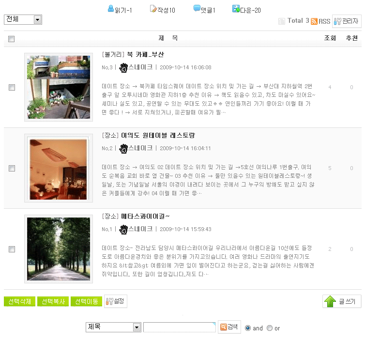Click author icon of 메타스콰이어길 post
The width and height of the screenshot is (365, 343).
coord(123,229)
